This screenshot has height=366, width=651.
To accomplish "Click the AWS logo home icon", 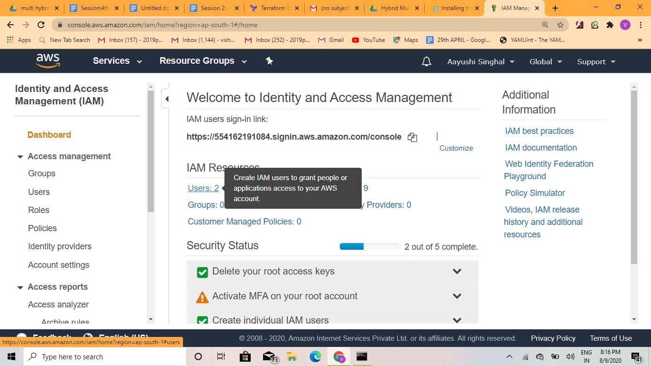I will pyautogui.click(x=48, y=61).
